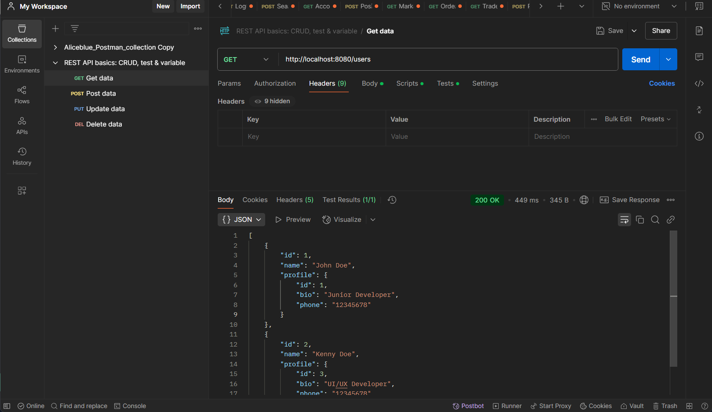Open Console in the status bar

tap(130, 406)
